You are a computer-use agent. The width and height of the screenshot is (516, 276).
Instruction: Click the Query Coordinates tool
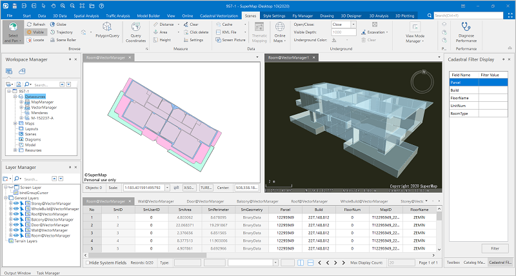click(x=135, y=32)
